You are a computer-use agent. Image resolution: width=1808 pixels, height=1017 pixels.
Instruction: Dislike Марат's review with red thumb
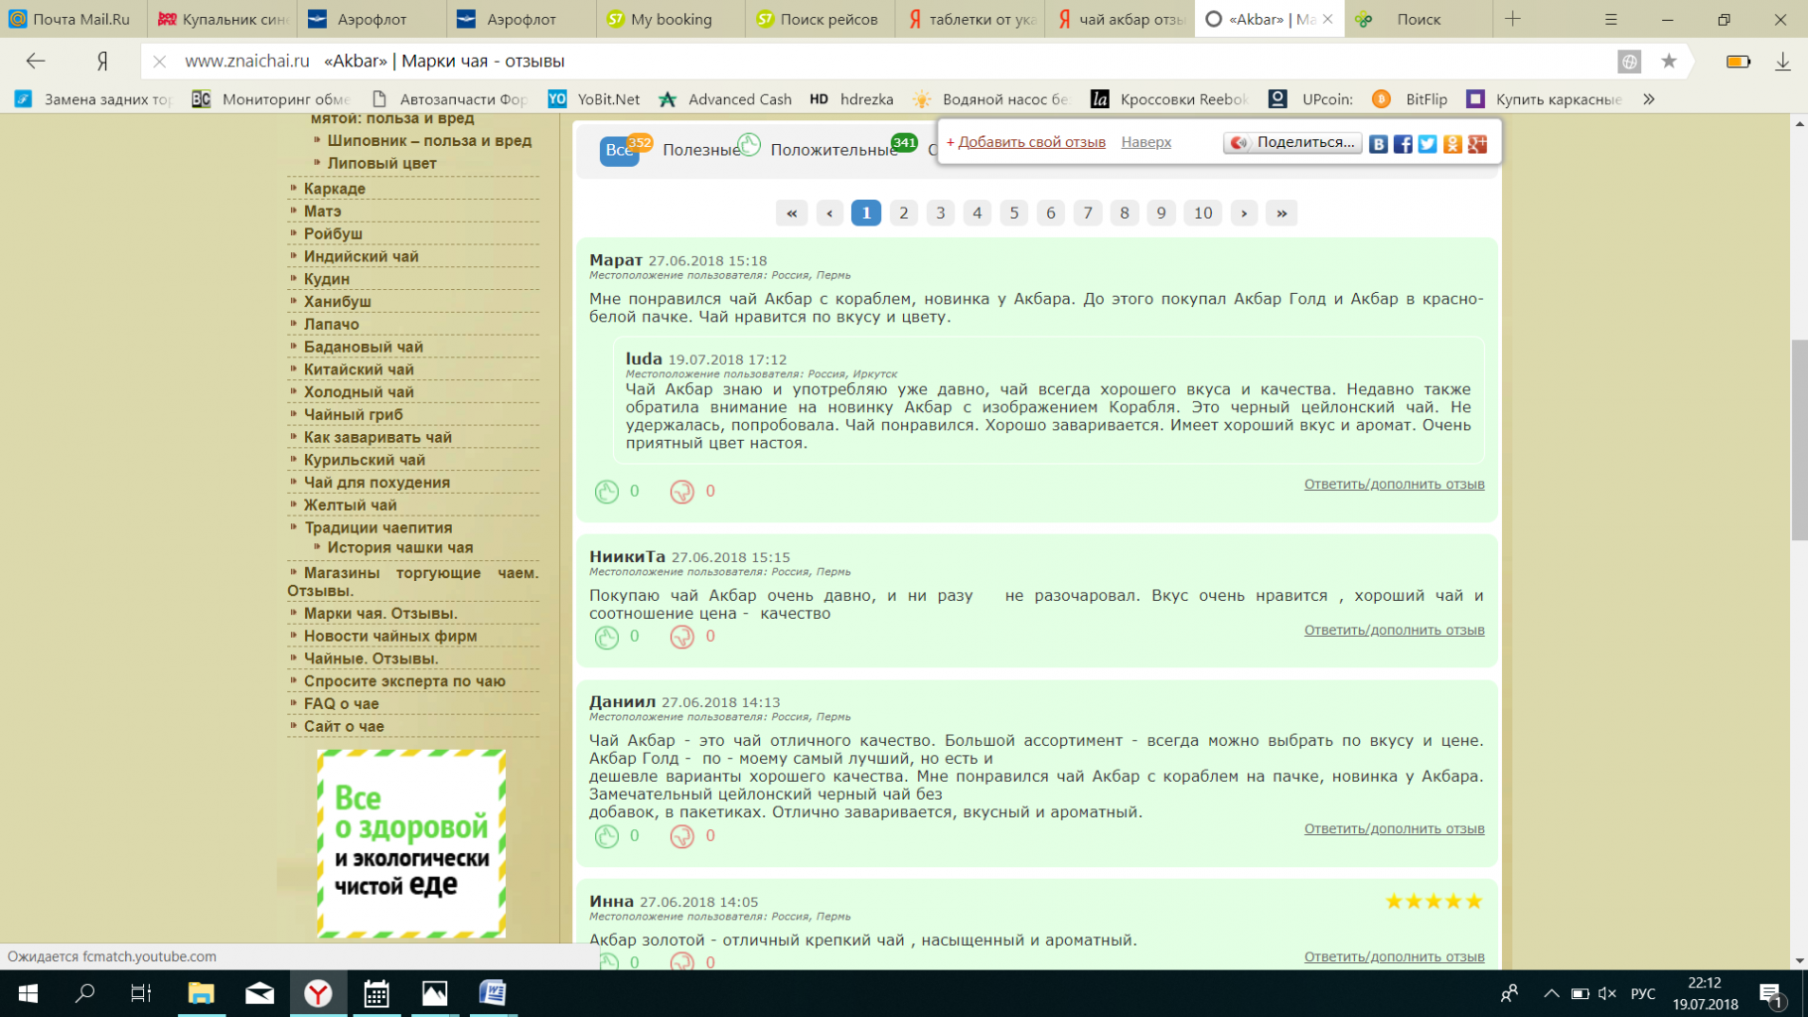tap(681, 492)
